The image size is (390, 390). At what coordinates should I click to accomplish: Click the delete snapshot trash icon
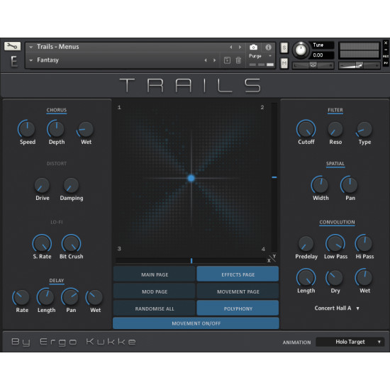tap(238, 60)
